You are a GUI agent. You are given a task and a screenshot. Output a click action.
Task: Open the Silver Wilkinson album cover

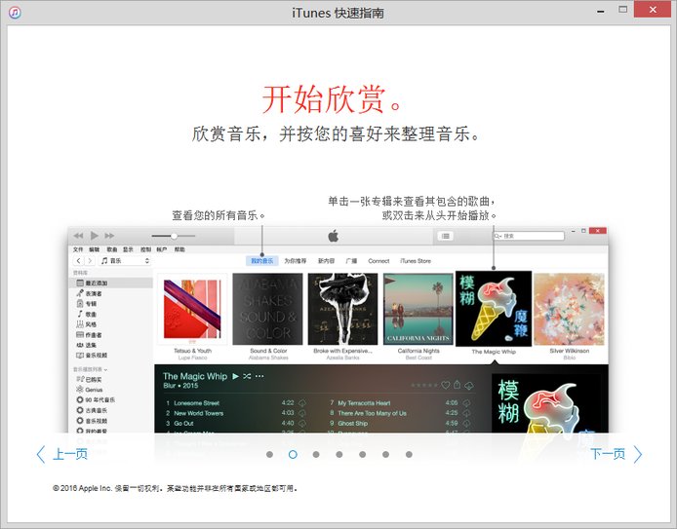click(569, 309)
